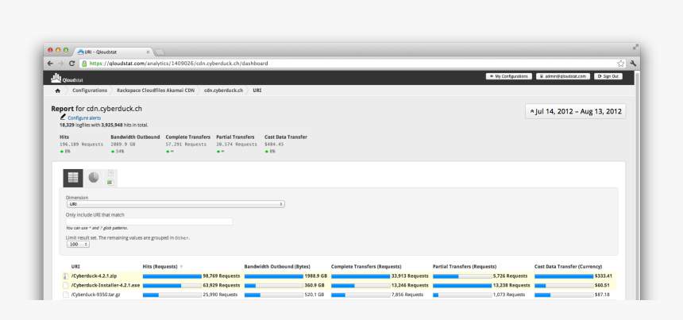The image size is (683, 320).
Task: Export report as plain document icon
Action: click(110, 173)
